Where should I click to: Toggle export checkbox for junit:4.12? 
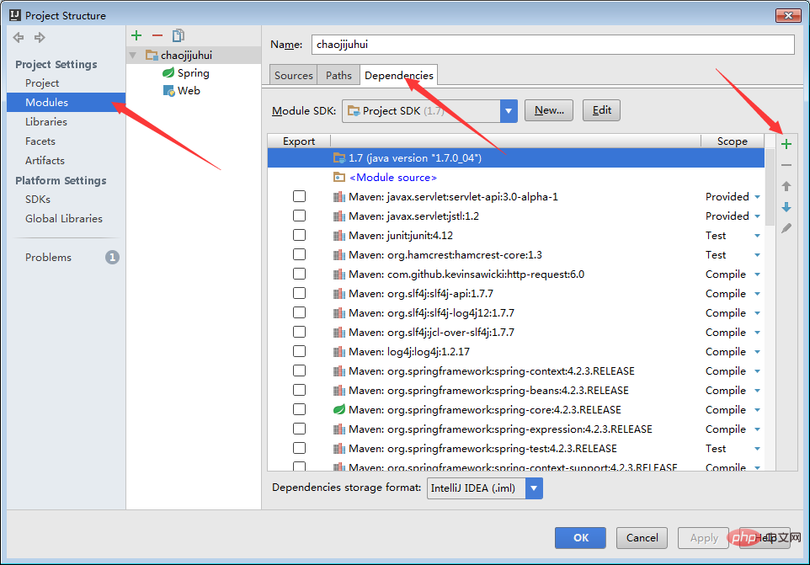[x=299, y=235]
